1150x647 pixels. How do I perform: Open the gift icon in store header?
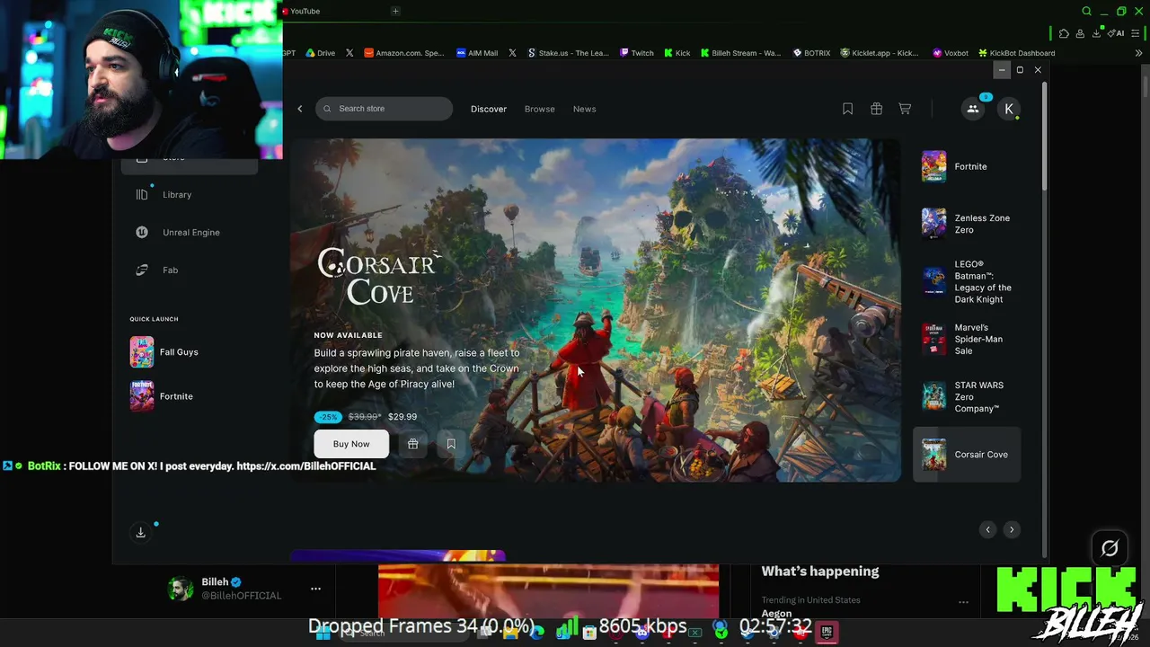pos(877,109)
